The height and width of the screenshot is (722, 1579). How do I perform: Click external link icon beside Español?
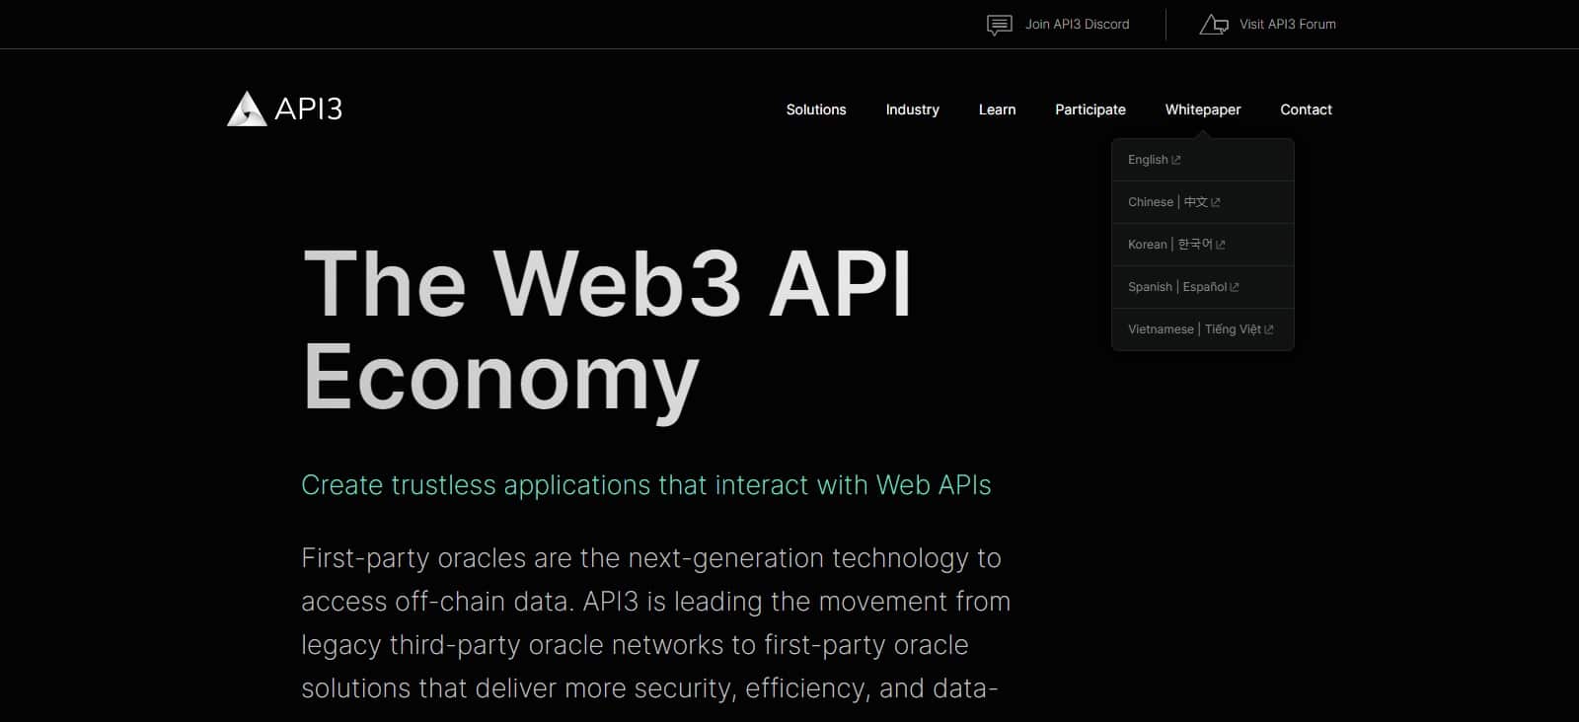tap(1235, 287)
